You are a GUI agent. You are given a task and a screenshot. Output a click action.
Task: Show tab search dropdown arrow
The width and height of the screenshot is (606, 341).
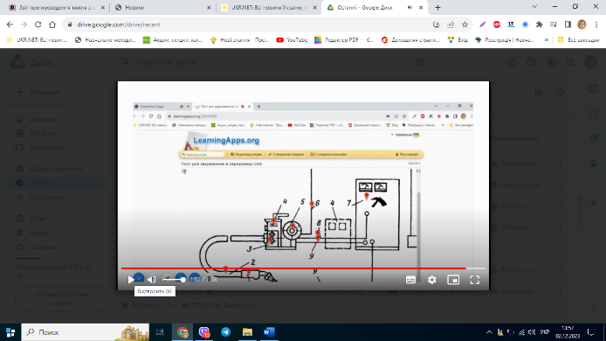(534, 7)
